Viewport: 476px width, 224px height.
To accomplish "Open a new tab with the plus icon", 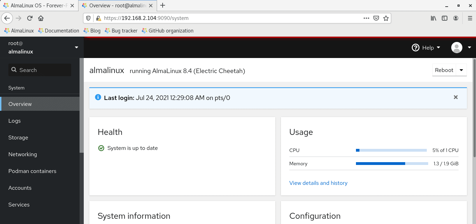I will [x=162, y=5].
